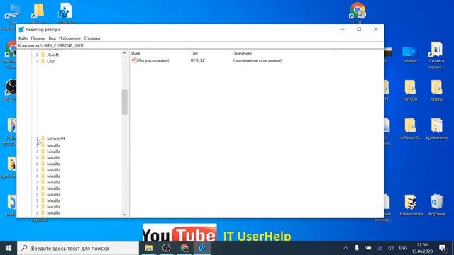The height and width of the screenshot is (255, 454).
Task: Click the Registry Editor title bar icon
Action: pos(21,30)
